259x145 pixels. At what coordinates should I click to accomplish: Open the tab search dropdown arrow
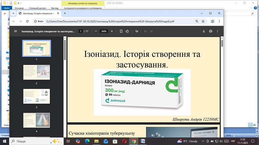pos(13,13)
